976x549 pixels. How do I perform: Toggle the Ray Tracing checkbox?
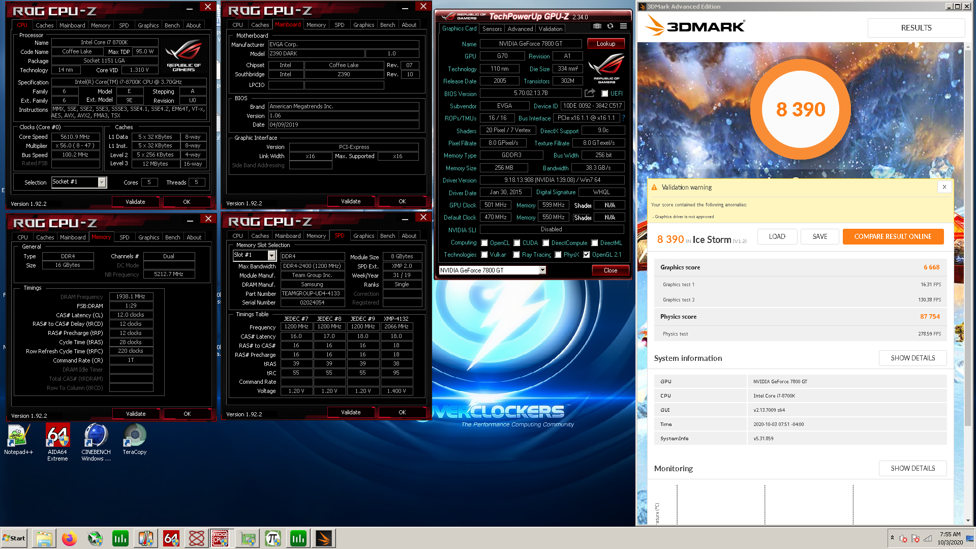tap(517, 255)
